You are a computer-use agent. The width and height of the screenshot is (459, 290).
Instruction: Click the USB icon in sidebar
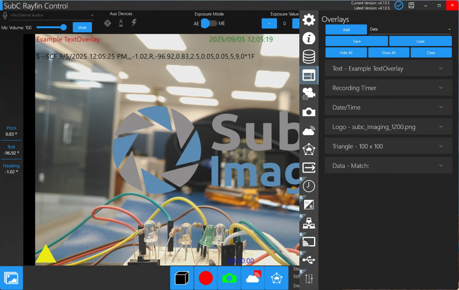click(309, 260)
